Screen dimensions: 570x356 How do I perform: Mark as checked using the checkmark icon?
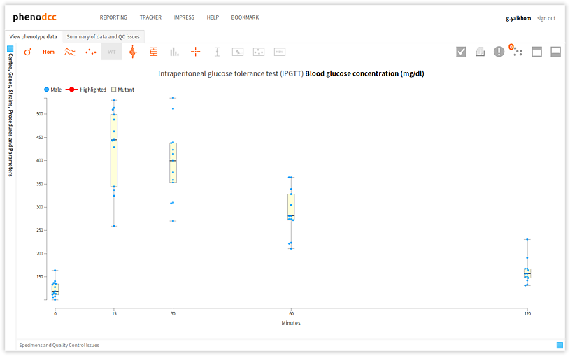tap(462, 52)
